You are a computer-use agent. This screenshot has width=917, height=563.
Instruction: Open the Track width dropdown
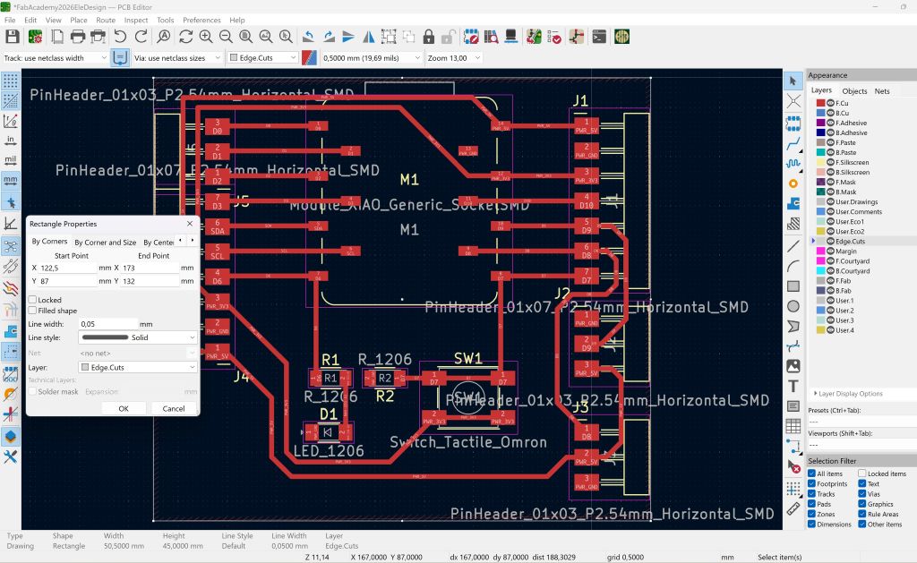(x=55, y=58)
